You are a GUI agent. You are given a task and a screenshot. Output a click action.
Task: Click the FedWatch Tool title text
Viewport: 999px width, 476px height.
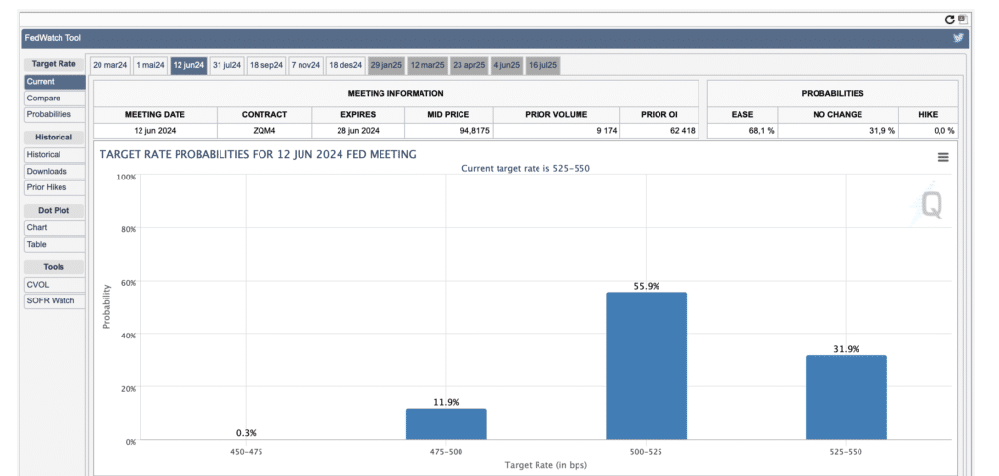pyautogui.click(x=53, y=38)
